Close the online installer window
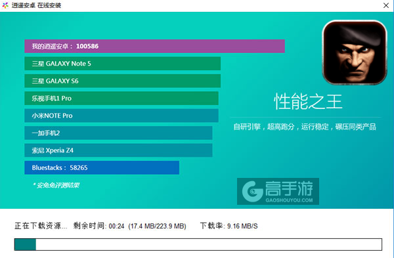The width and height of the screenshot is (394, 258). point(386,5)
